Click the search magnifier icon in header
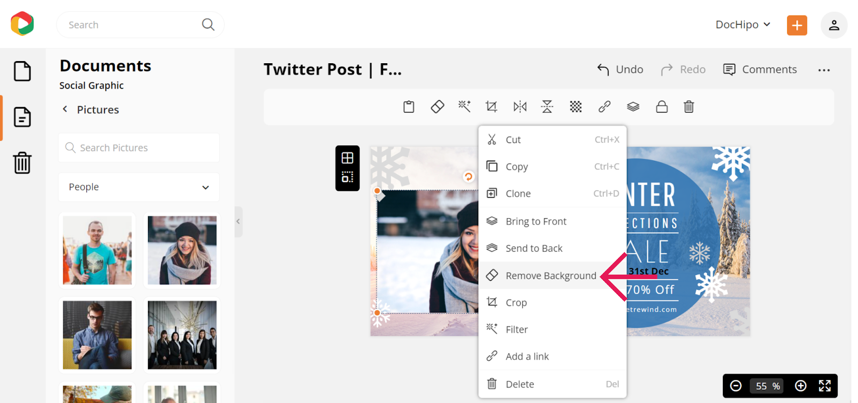Screen dimensions: 858x403 point(208,25)
